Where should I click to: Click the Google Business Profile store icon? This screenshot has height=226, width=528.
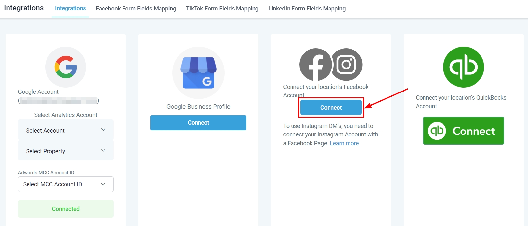click(198, 73)
